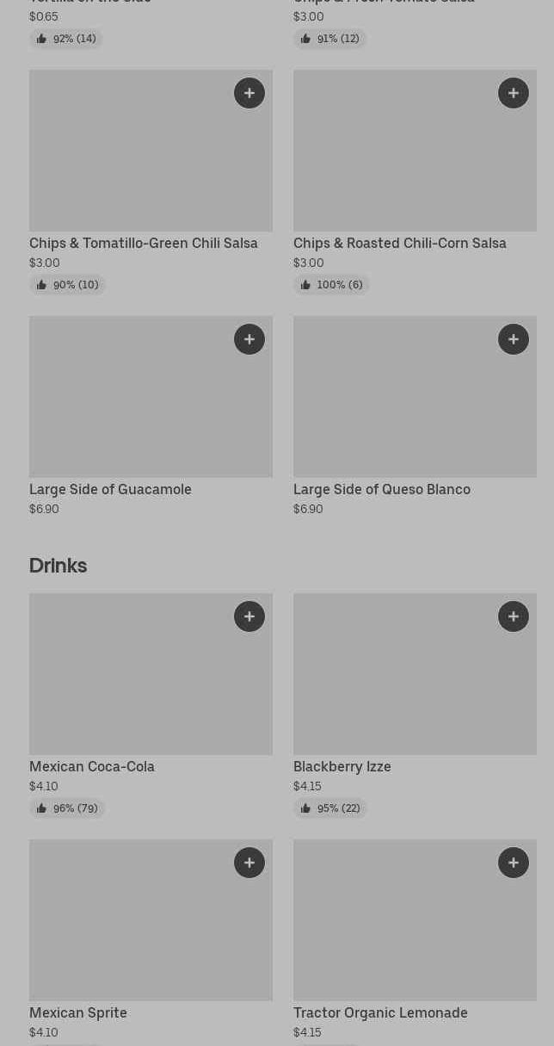Click the Tractor Organic Lemonade title
The height and width of the screenshot is (1046, 554).
380,1012
